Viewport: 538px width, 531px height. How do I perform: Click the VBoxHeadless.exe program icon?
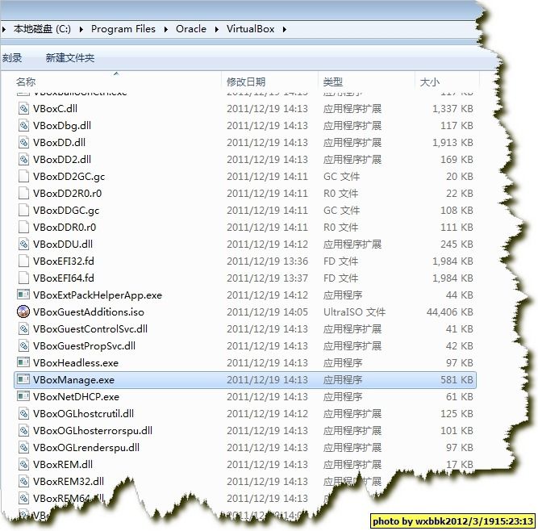pyautogui.click(x=23, y=362)
